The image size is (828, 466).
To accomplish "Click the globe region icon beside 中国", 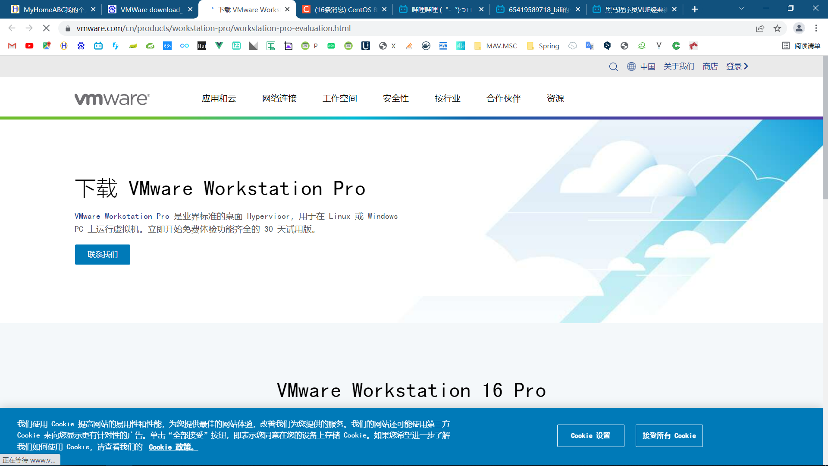I will (631, 66).
